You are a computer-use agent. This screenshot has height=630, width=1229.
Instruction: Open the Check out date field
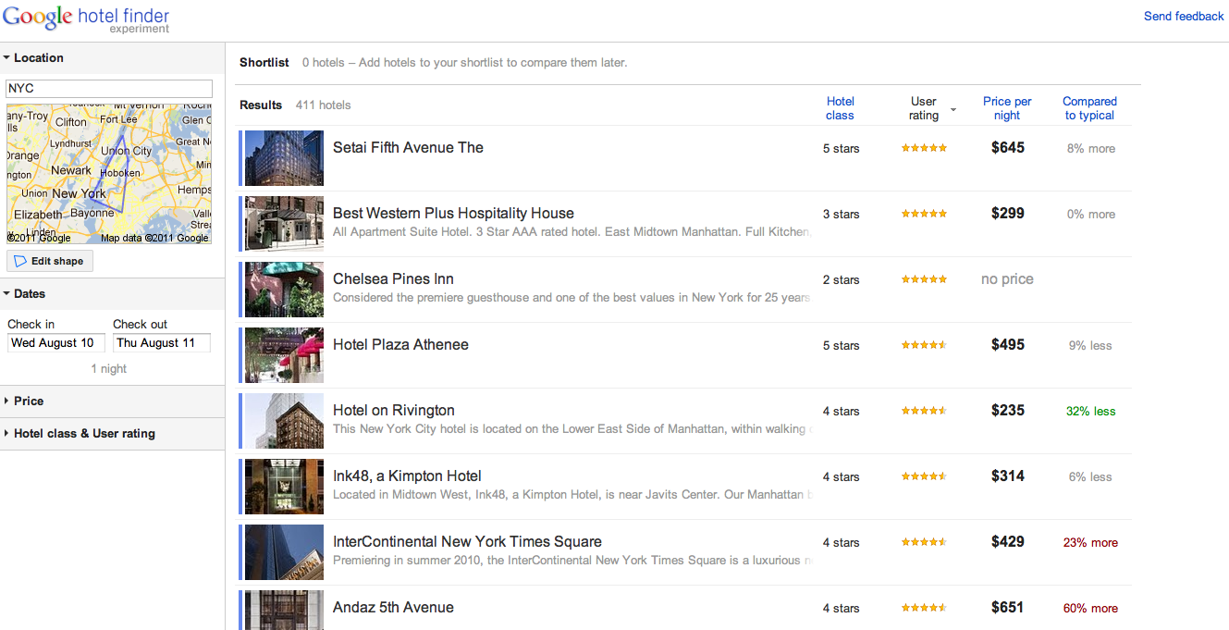pos(162,342)
